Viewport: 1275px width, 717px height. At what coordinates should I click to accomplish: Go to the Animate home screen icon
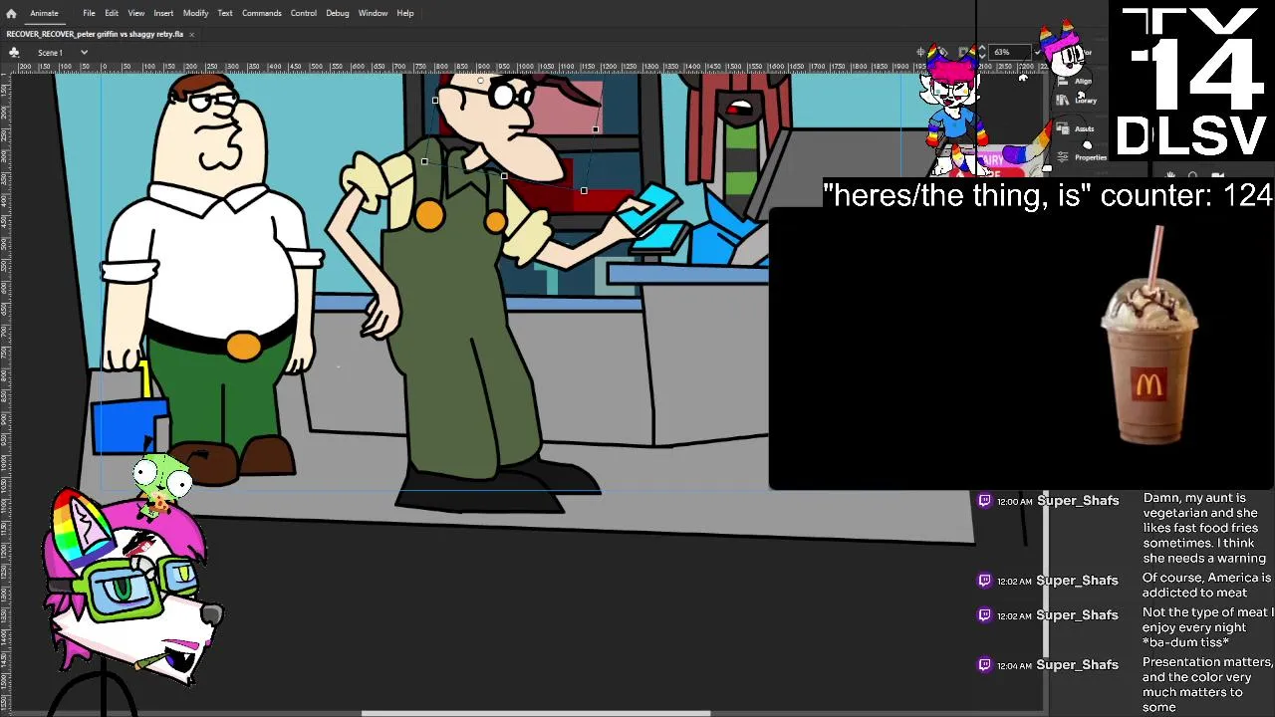coord(11,13)
